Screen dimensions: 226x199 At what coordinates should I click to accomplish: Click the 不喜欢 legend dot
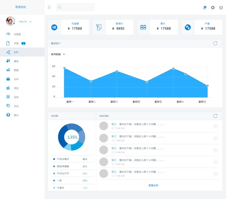point(54,188)
